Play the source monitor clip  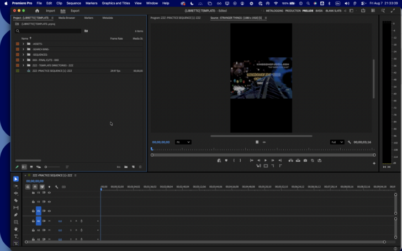(266, 161)
